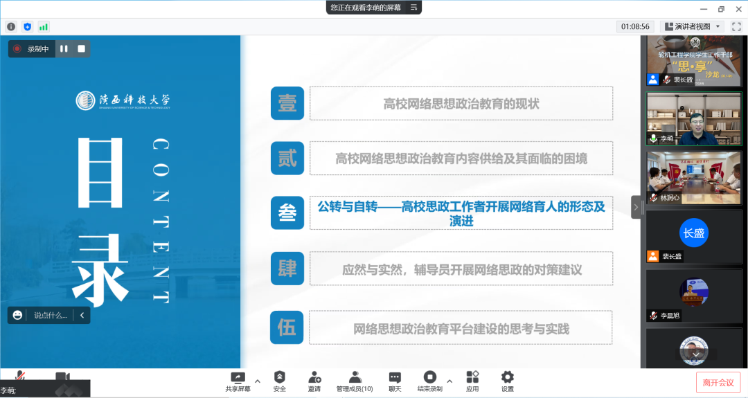Screen dimensions: 748x398
Task: Pause the recording in the recording bar
Action: 64,48
